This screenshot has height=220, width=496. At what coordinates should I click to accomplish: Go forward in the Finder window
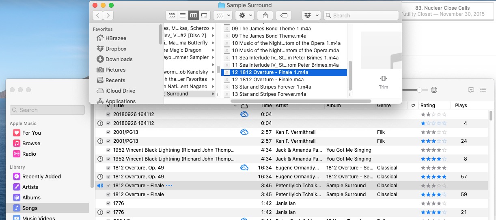click(108, 15)
